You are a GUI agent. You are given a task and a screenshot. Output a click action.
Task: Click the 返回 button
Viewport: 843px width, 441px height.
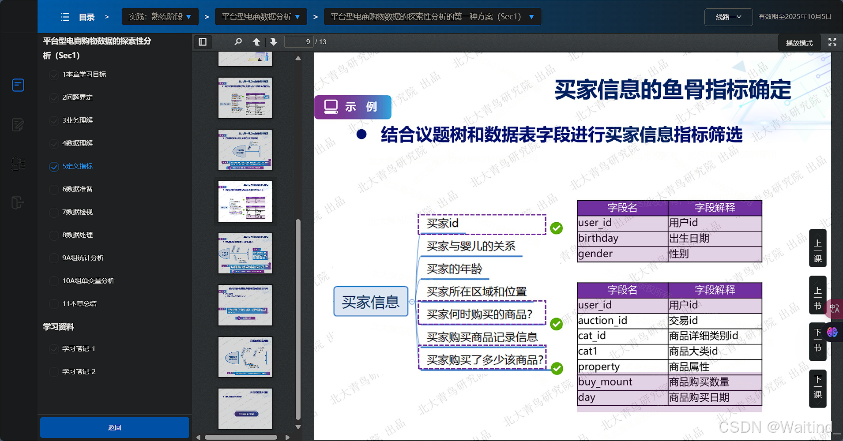click(x=115, y=427)
